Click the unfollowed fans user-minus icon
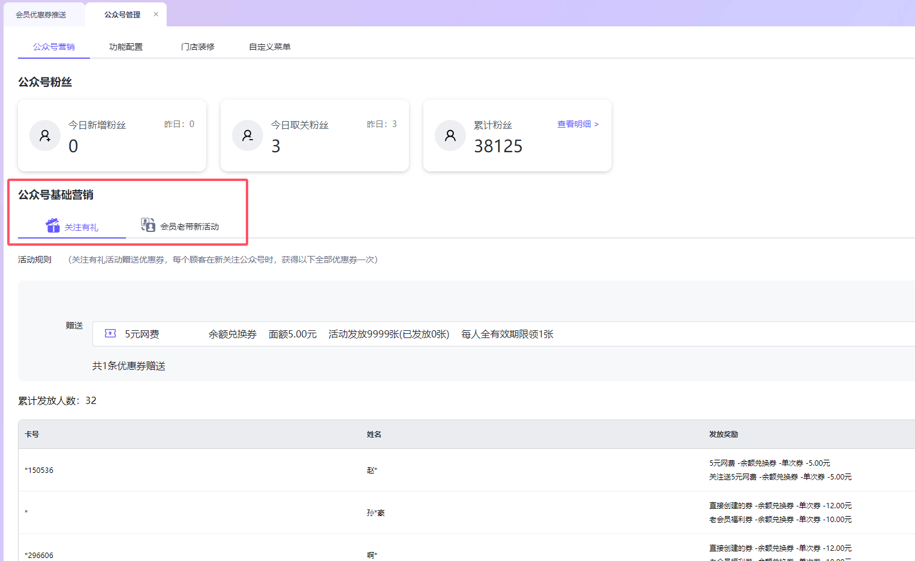 [248, 135]
